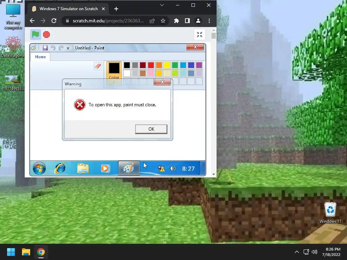Open Windows Explorer folder in simulated taskbar
347x260 pixels.
coord(83,169)
